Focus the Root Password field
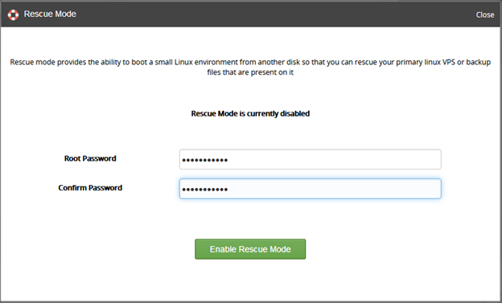Viewport: 502px width, 303px height. [x=311, y=159]
